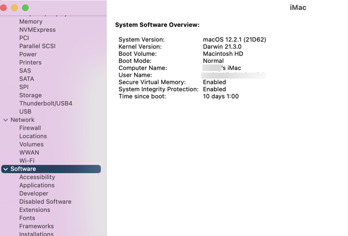Select the SPI sidebar item

(24, 87)
